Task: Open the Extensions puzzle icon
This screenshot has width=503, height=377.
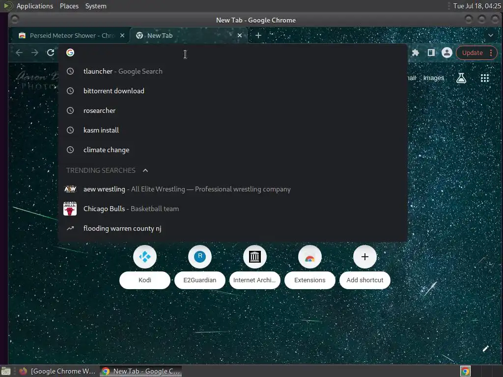Action: click(416, 53)
